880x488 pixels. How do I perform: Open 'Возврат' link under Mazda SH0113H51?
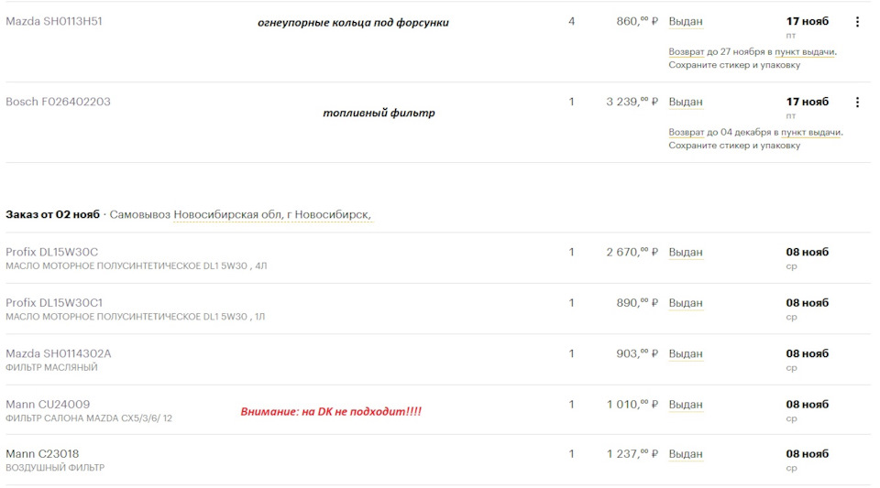(686, 51)
